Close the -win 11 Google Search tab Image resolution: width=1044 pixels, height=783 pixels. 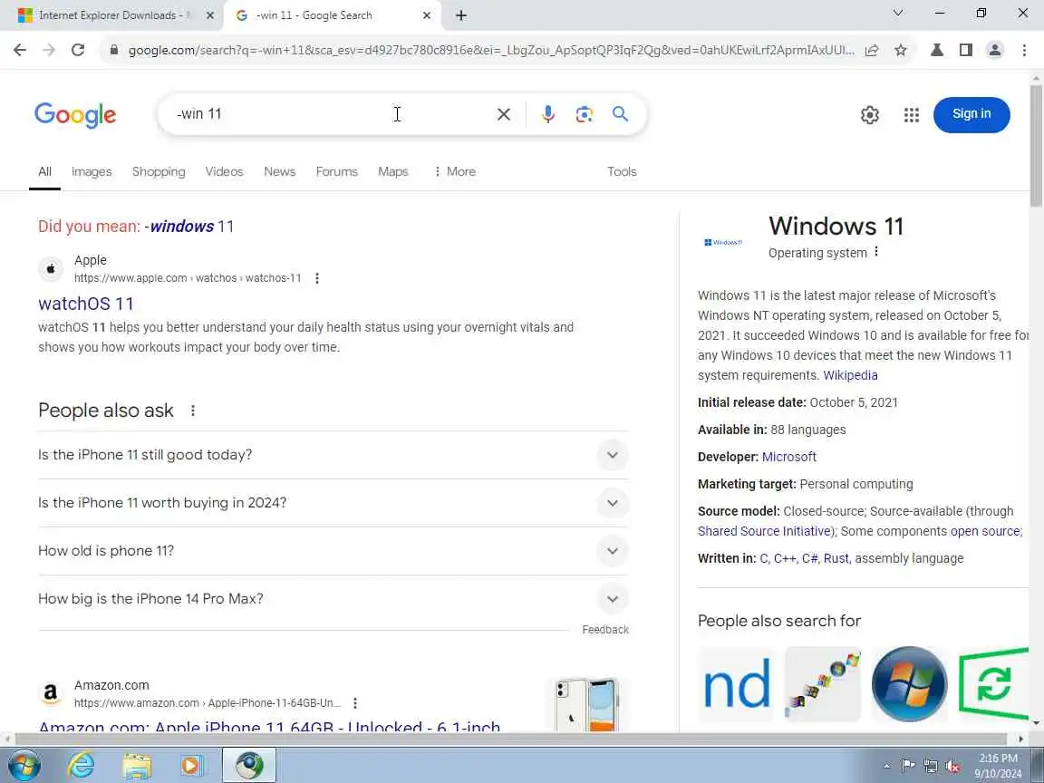tap(428, 15)
